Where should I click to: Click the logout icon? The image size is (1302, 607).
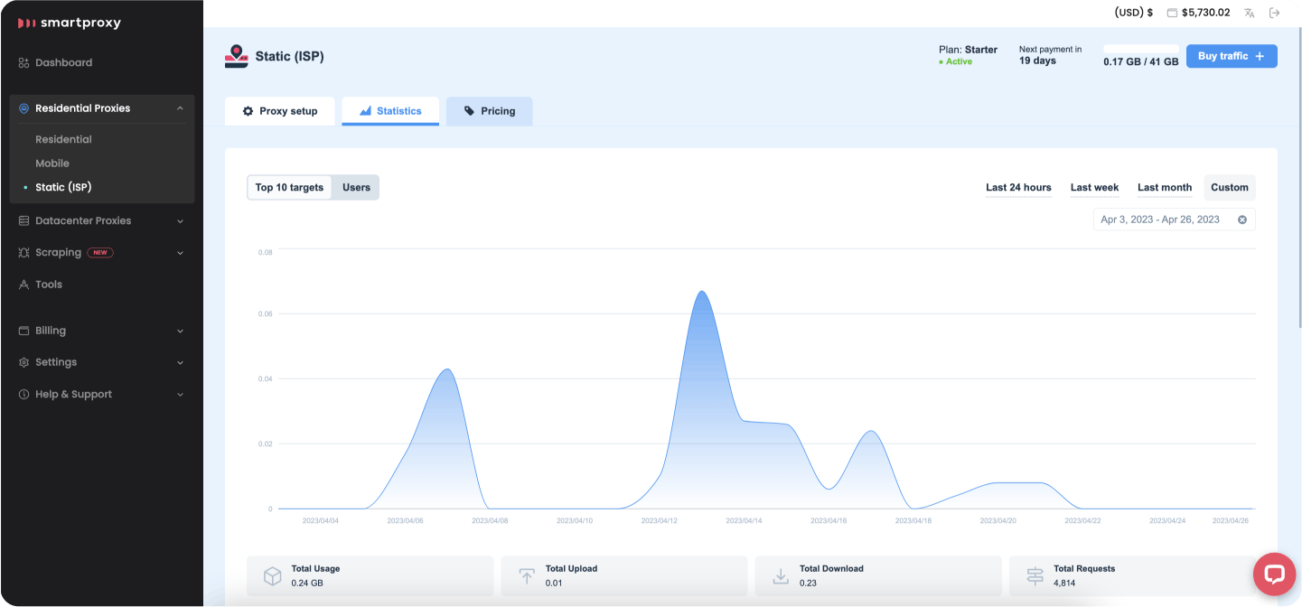click(x=1274, y=13)
